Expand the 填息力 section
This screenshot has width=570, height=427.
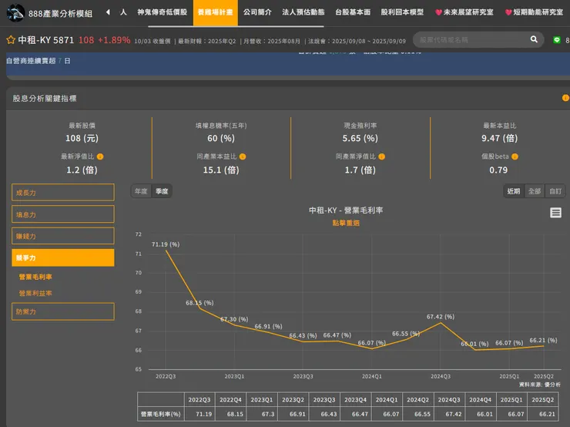pyautogui.click(x=63, y=214)
